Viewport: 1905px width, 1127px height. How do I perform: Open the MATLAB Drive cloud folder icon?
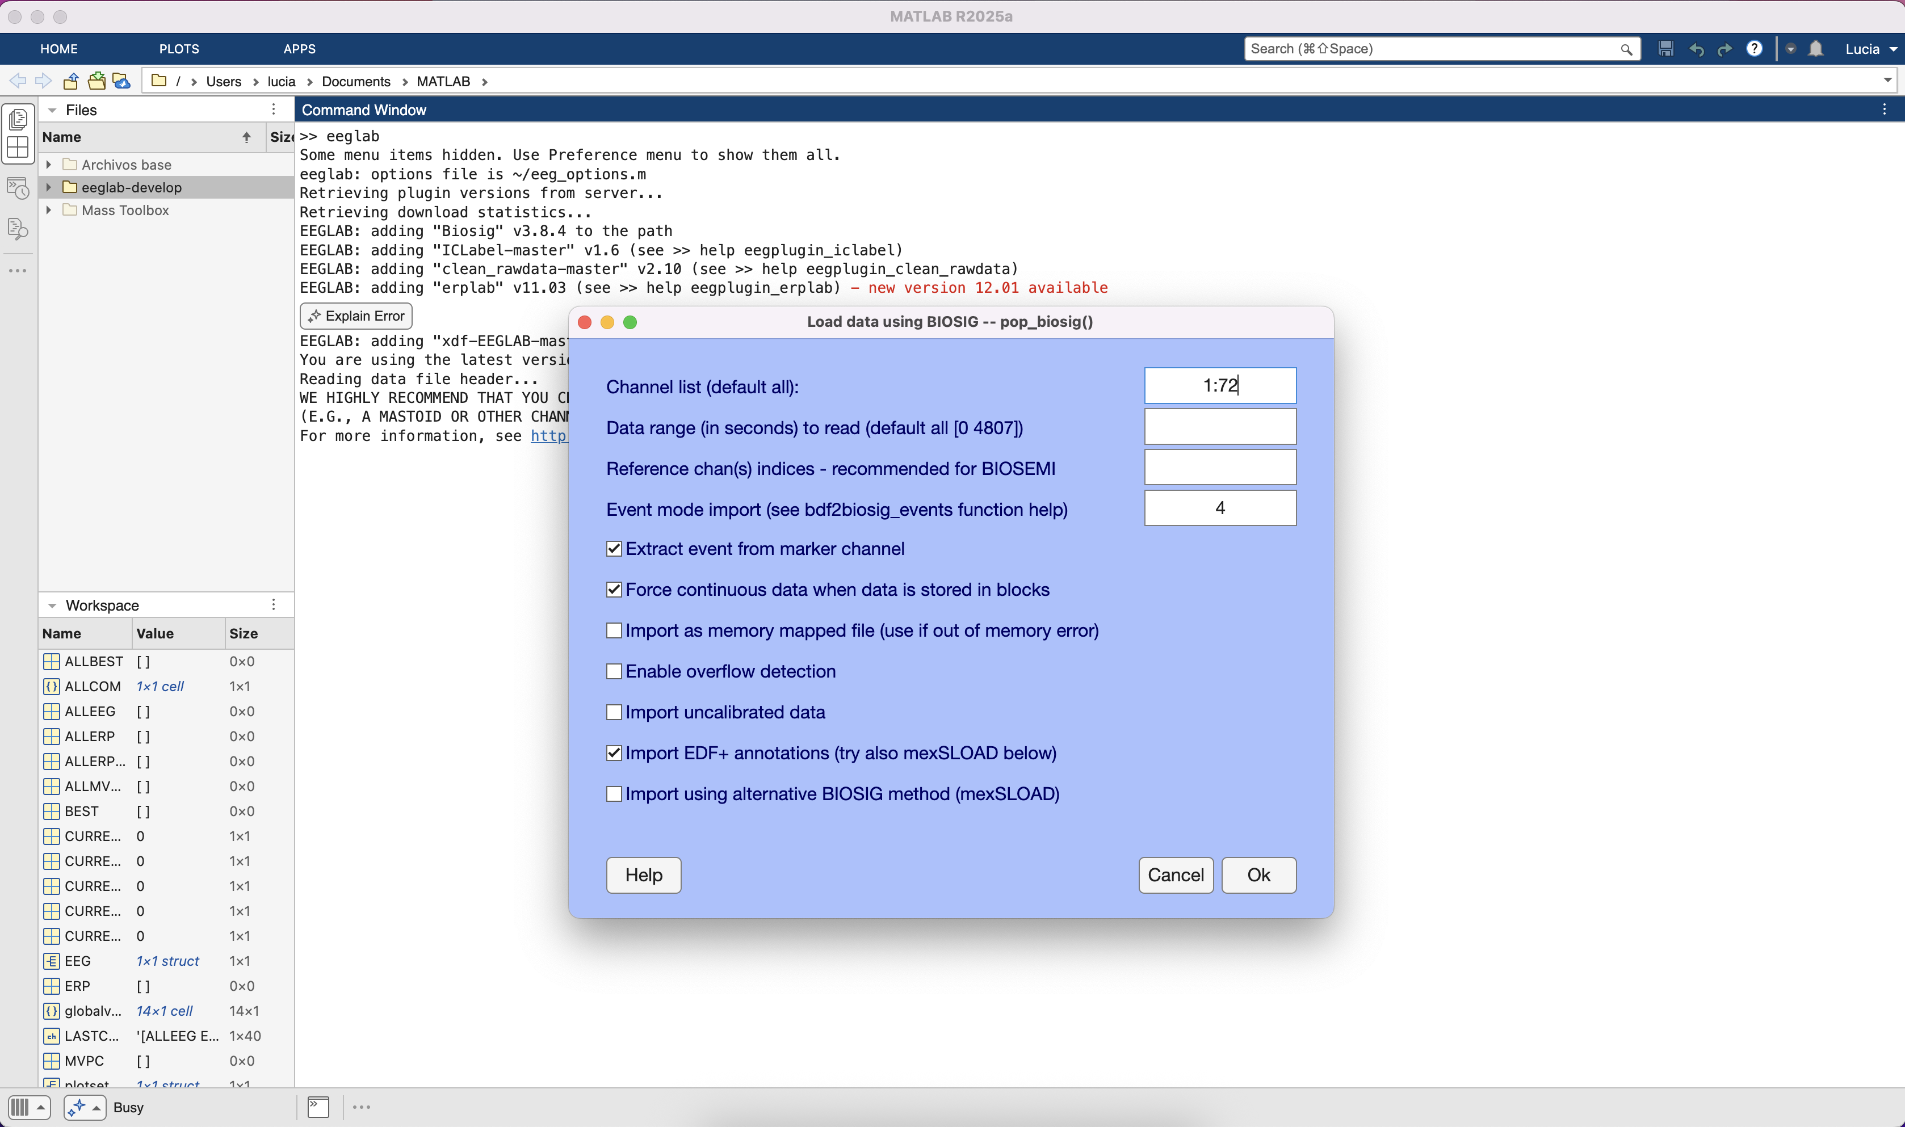pos(121,81)
